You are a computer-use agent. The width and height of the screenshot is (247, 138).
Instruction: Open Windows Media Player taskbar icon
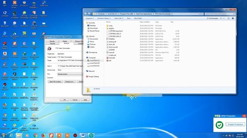pyautogui.click(x=27, y=135)
